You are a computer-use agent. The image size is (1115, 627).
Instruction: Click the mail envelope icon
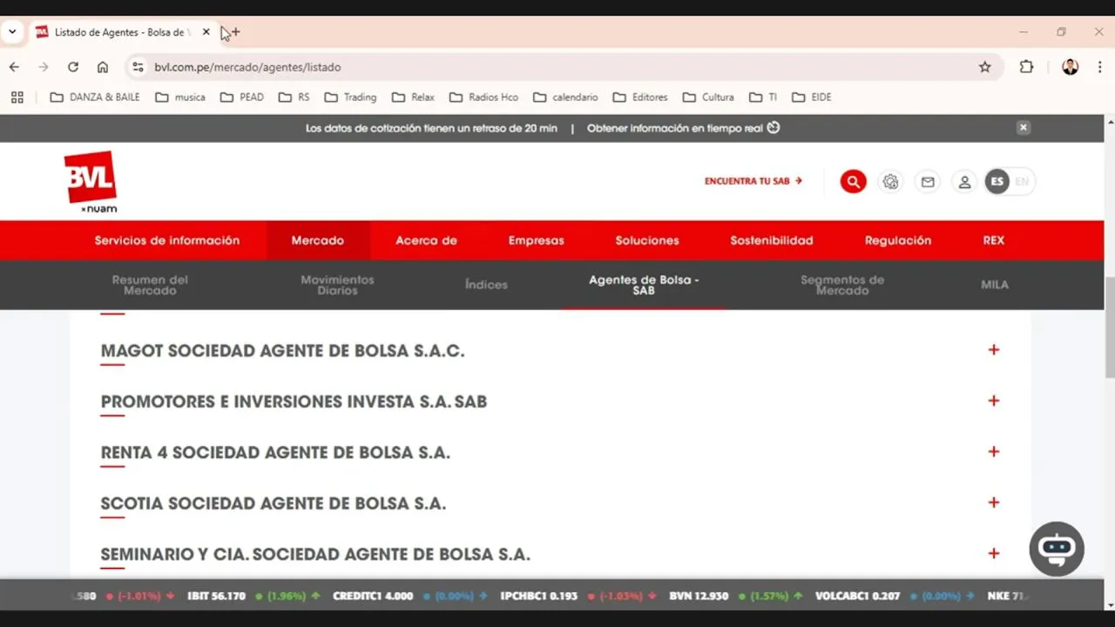point(928,181)
